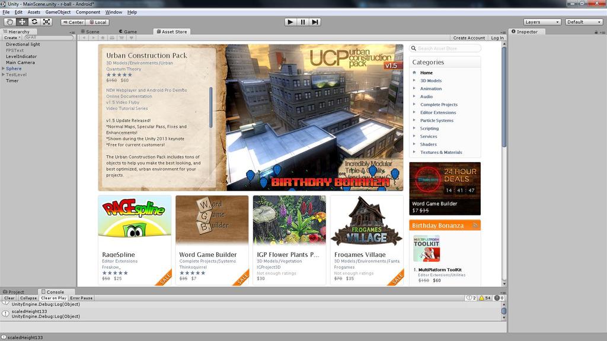Open the Inspector panel options menu
This screenshot has width=607, height=341.
tap(602, 32)
